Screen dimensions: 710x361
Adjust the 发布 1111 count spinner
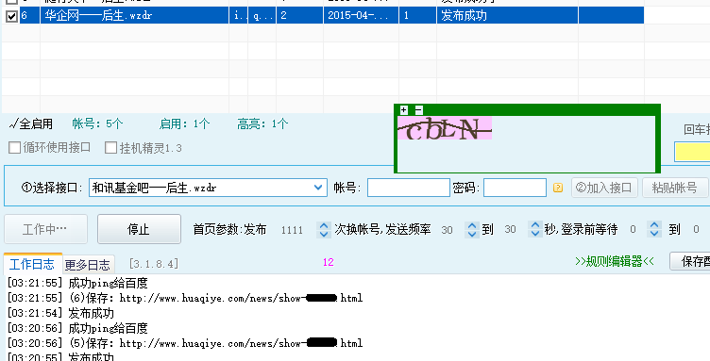pos(323,230)
